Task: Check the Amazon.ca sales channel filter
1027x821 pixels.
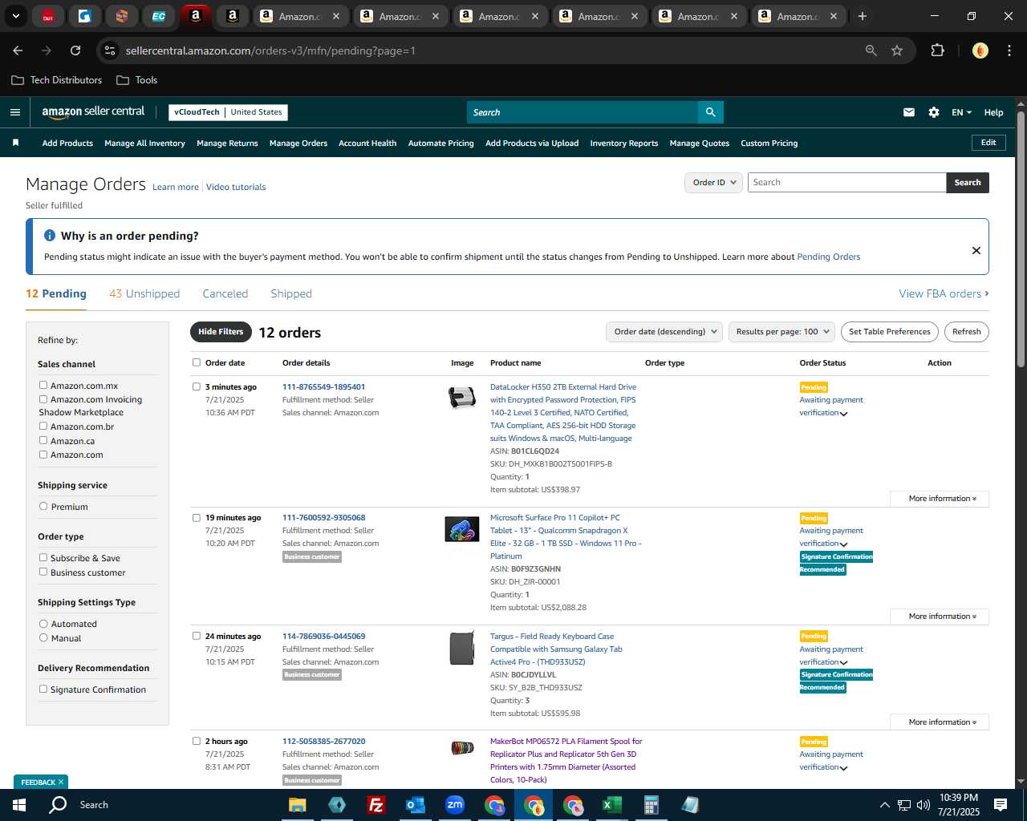Action: point(43,441)
